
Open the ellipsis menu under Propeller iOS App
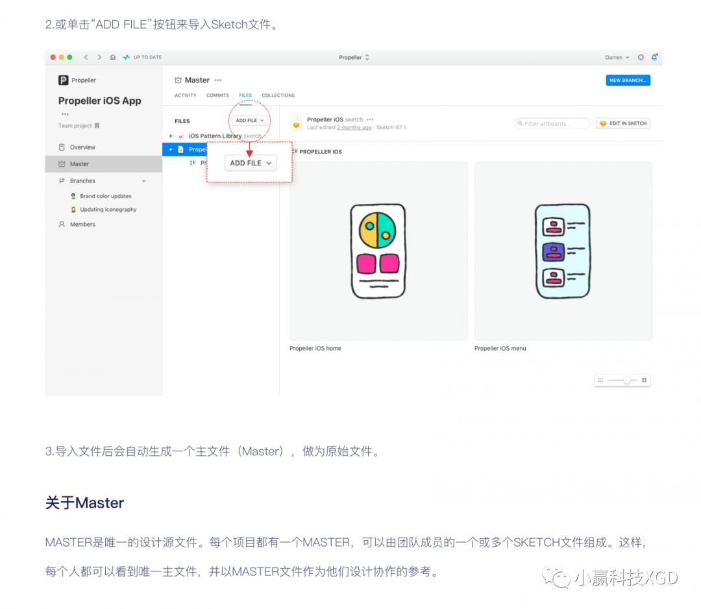(x=66, y=114)
